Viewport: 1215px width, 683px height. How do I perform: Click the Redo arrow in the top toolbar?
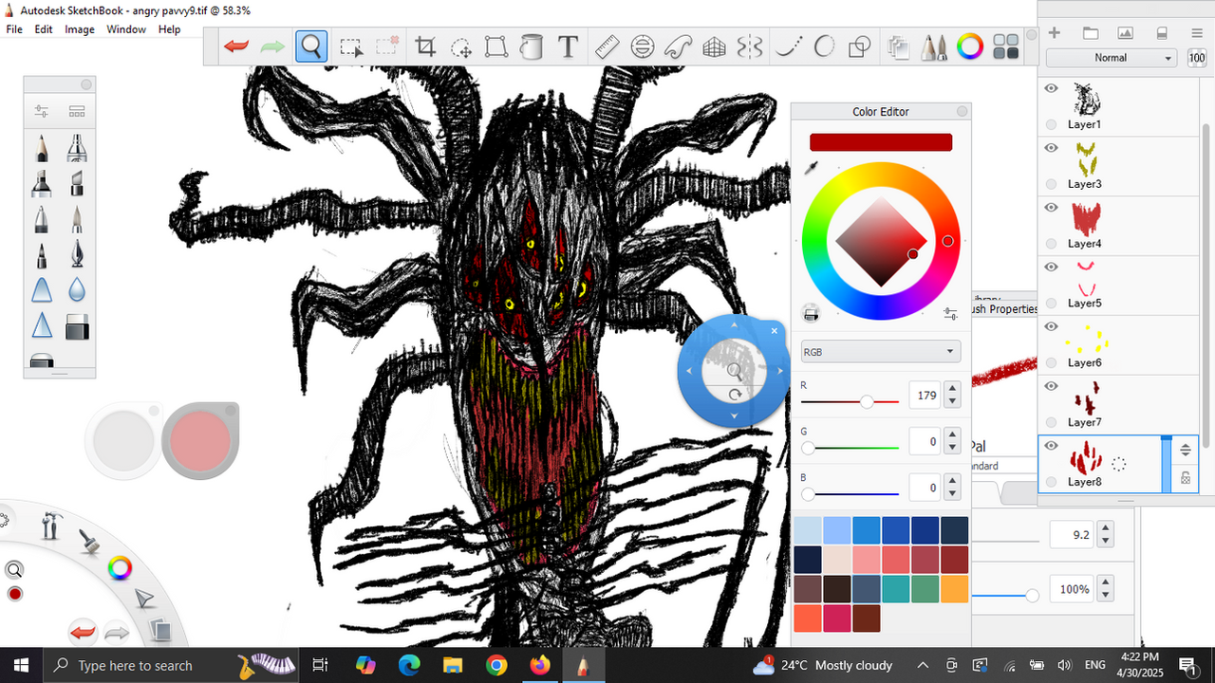[x=273, y=46]
